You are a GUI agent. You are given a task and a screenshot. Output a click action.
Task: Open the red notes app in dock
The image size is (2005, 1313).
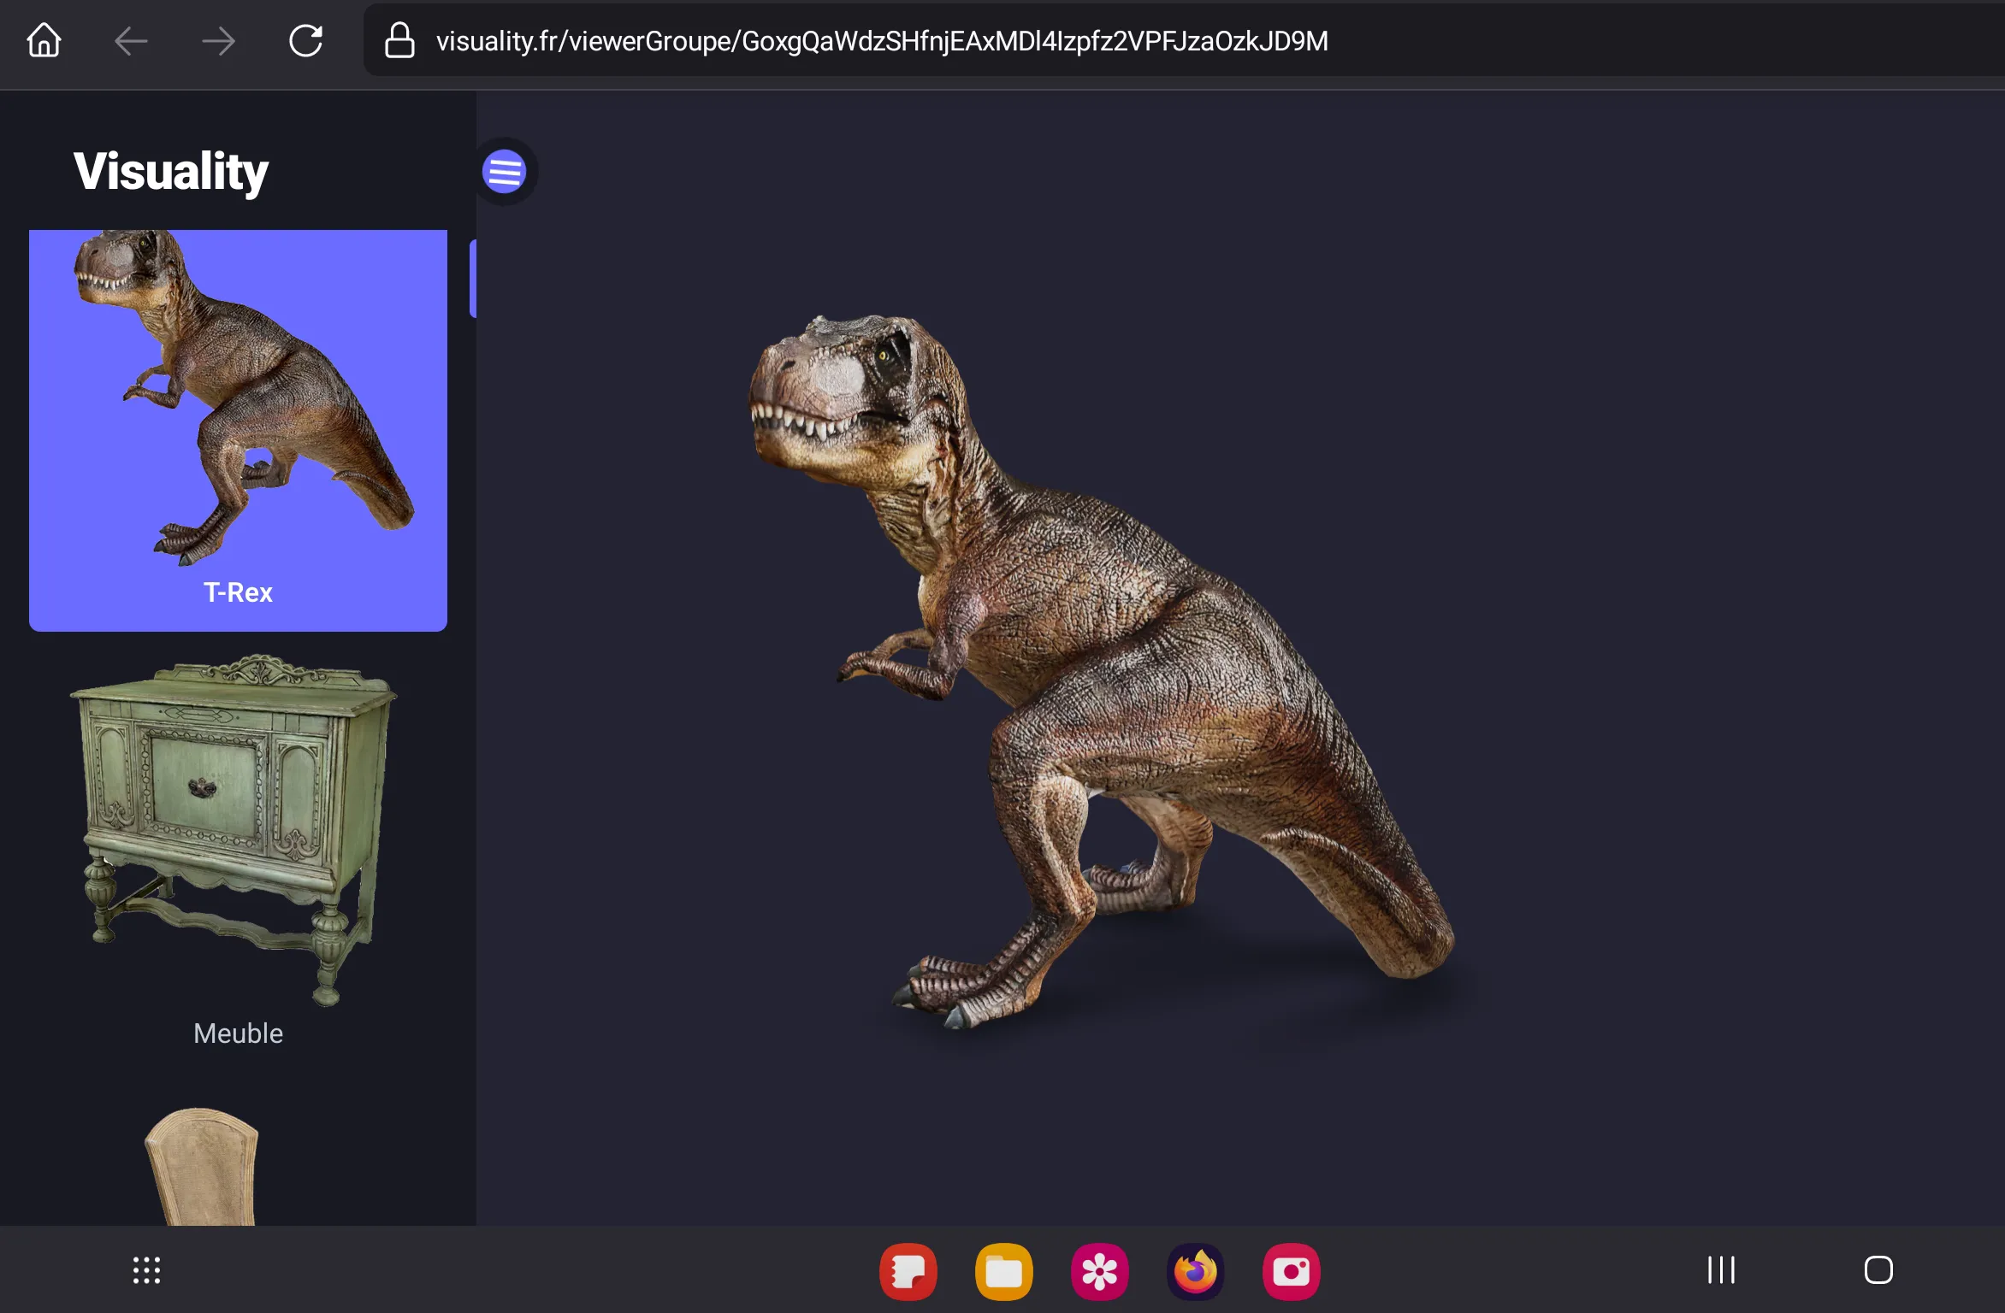(x=908, y=1271)
